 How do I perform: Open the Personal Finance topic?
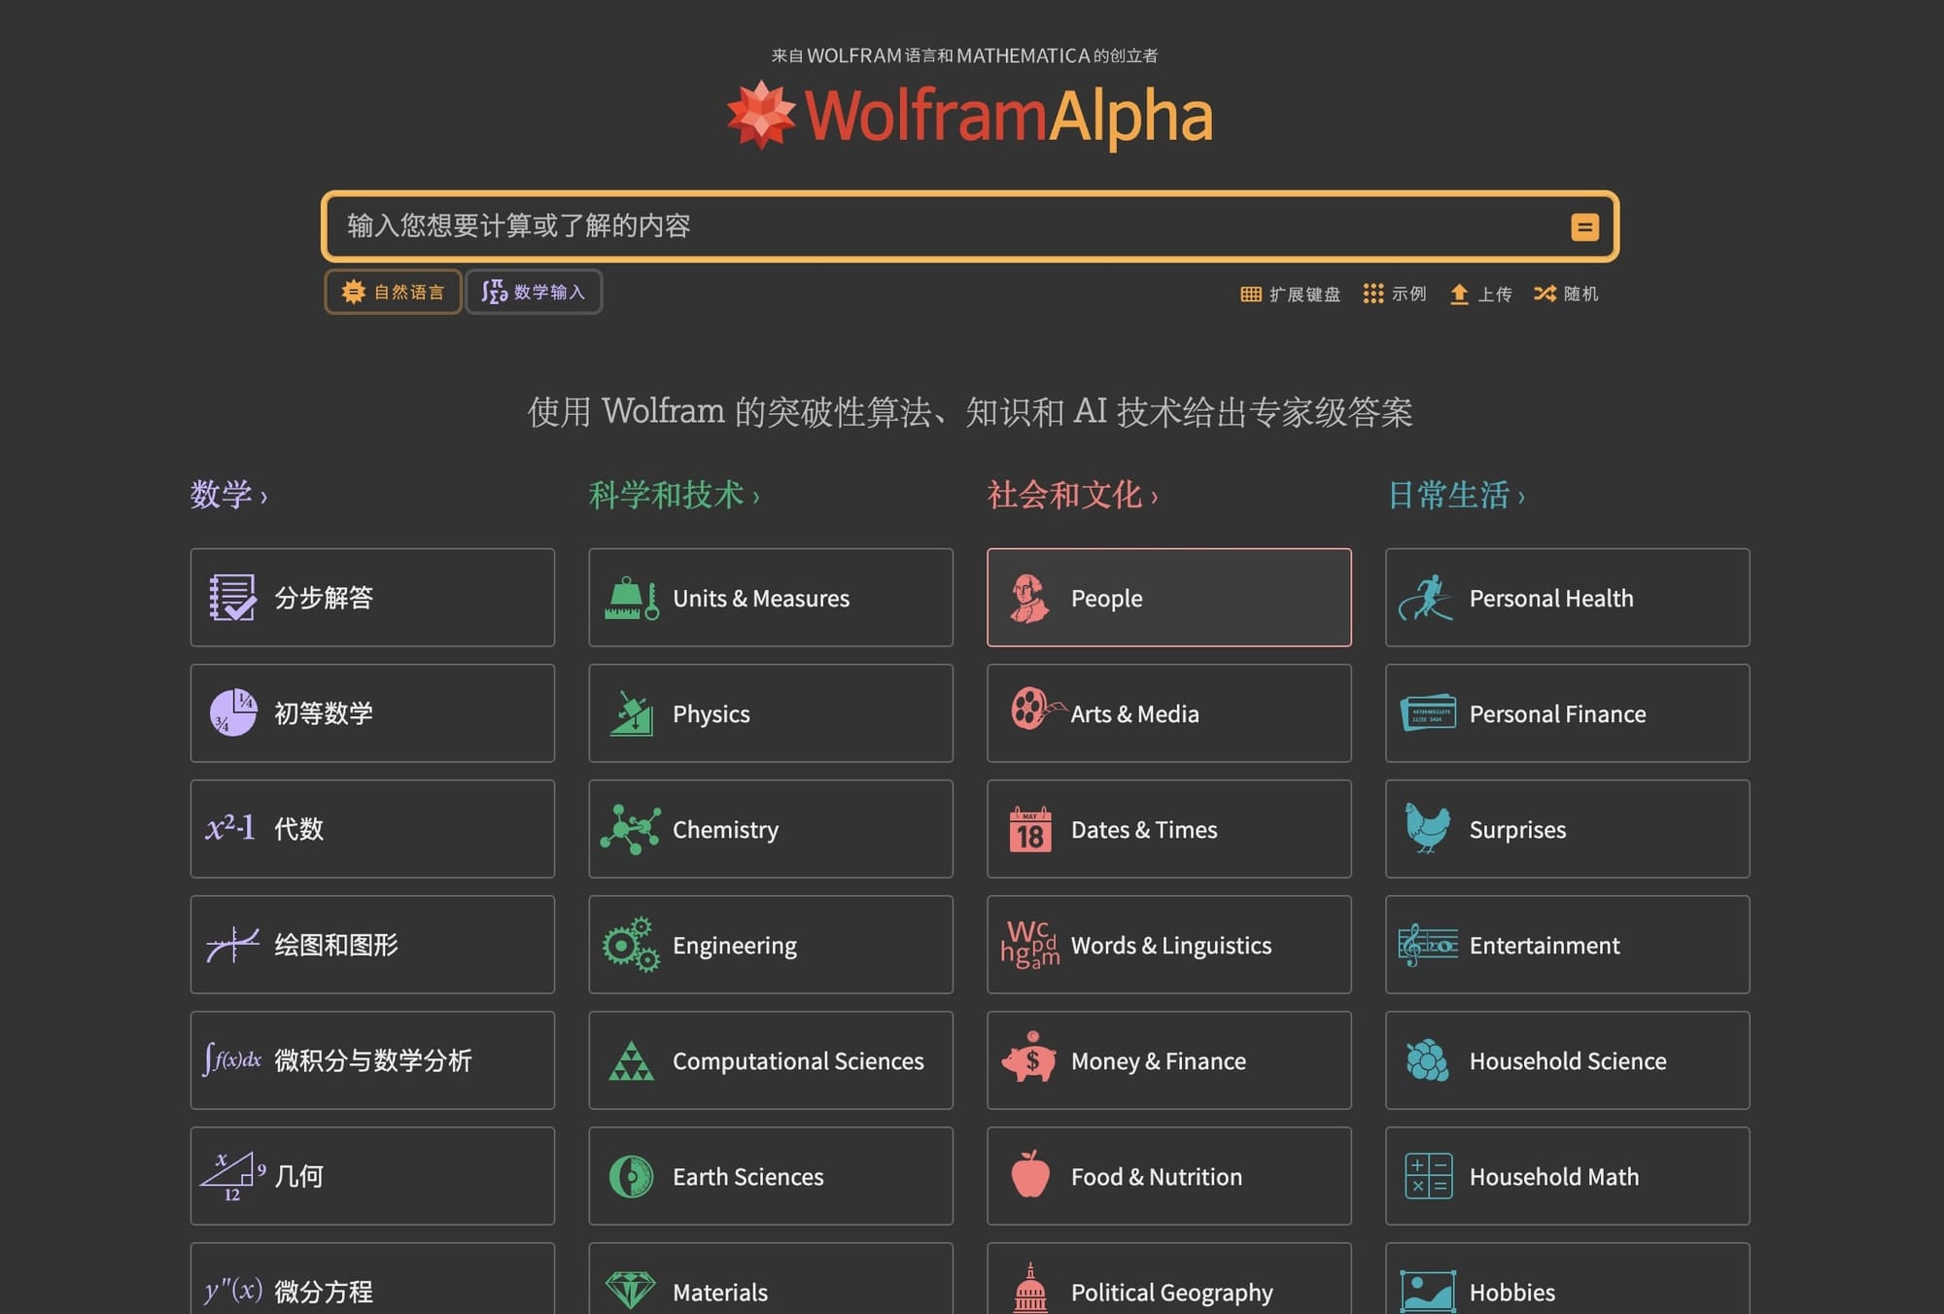[x=1568, y=712]
